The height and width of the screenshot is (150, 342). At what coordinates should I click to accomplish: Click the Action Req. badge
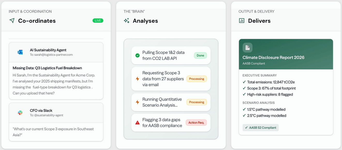click(x=196, y=123)
